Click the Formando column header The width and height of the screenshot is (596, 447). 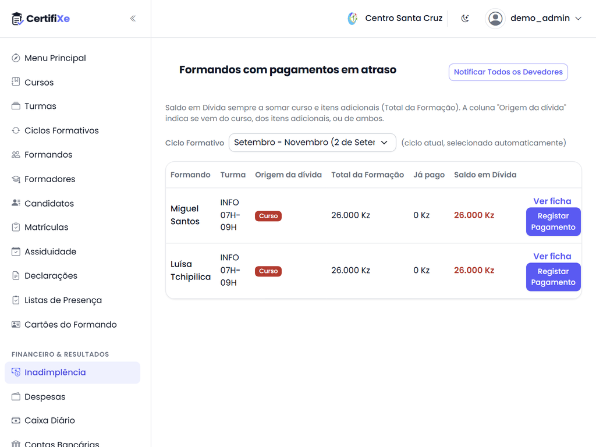[x=190, y=175]
